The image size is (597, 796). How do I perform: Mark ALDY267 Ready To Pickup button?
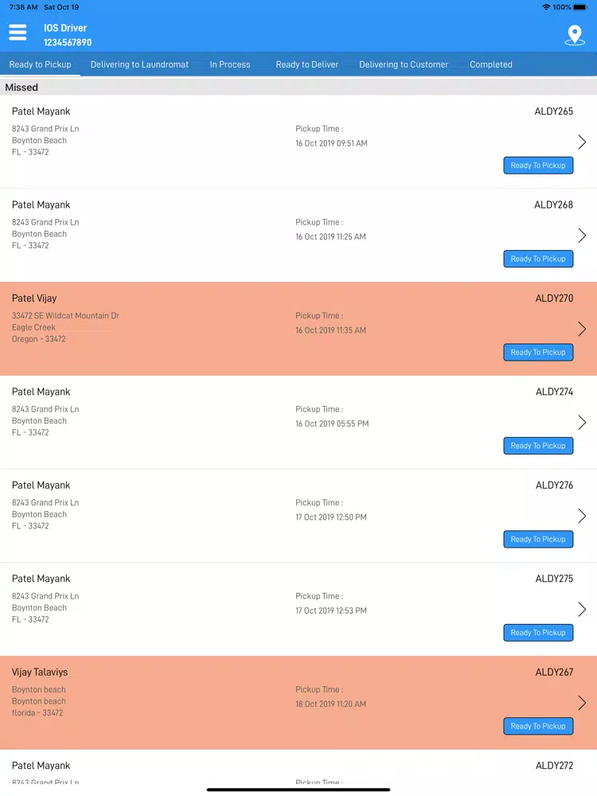(538, 726)
